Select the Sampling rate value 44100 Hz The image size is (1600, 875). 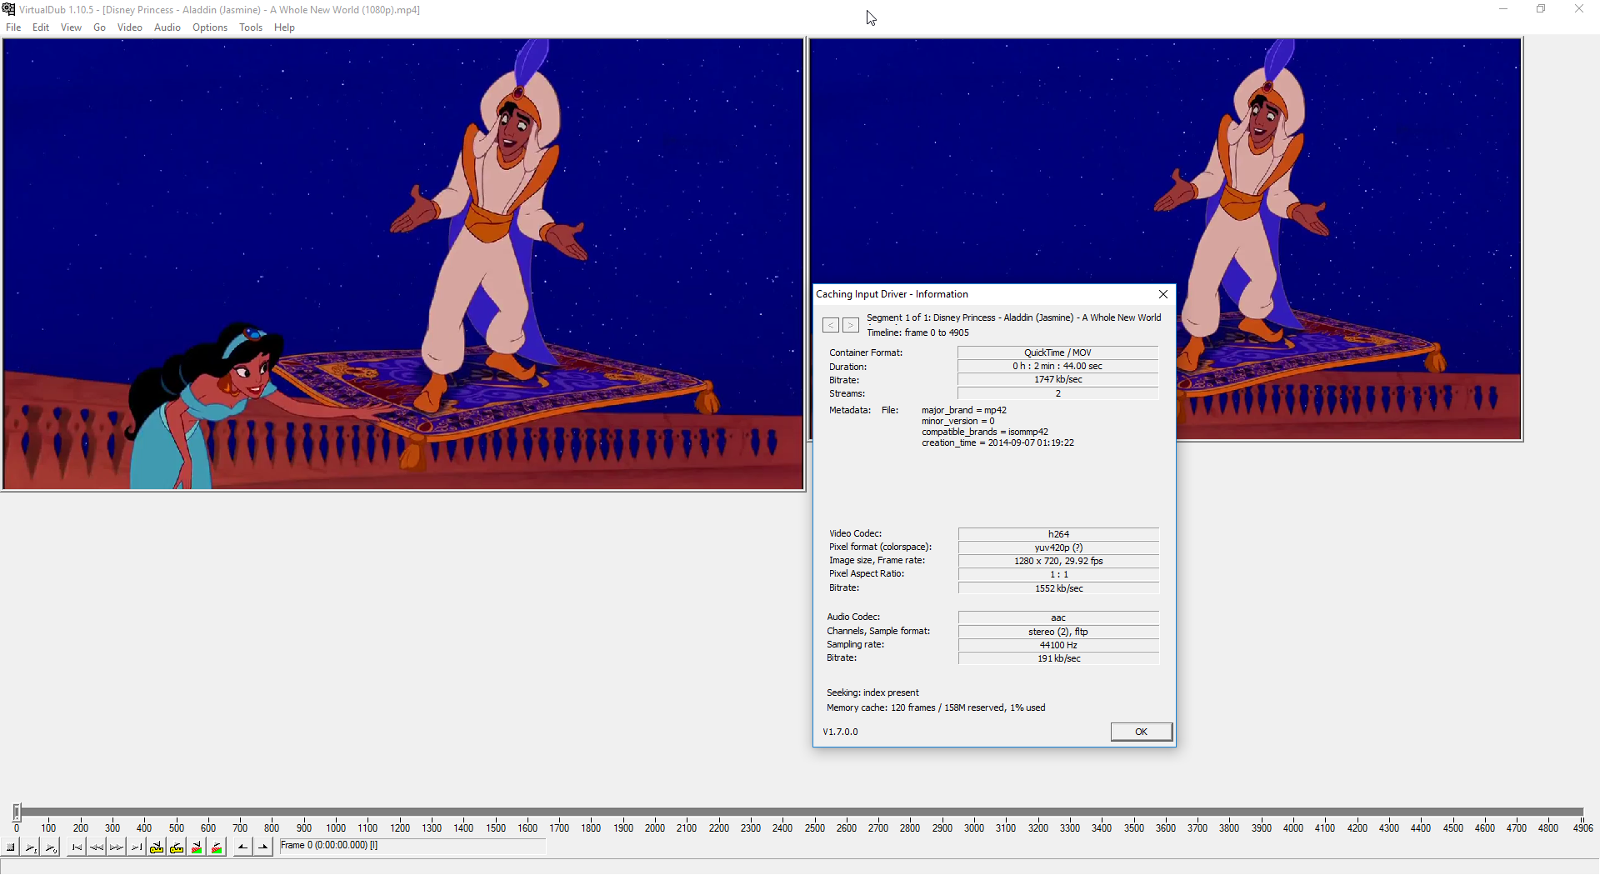1058,645
